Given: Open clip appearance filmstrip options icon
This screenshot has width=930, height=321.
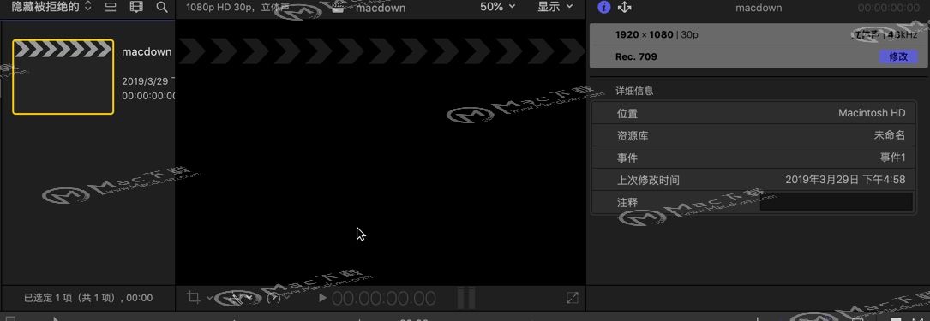Looking at the screenshot, I should 136,7.
